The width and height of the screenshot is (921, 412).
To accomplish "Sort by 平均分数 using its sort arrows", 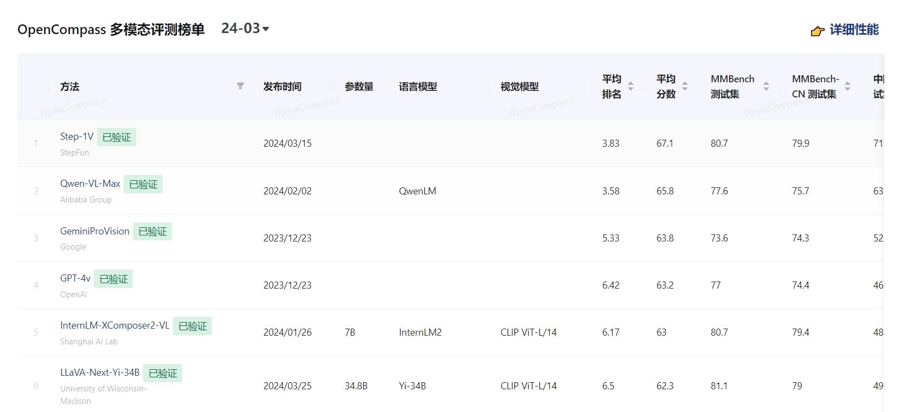I will click(685, 86).
